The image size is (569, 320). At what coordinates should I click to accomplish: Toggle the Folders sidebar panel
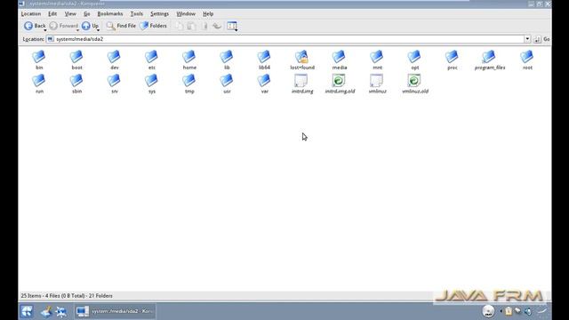coord(154,26)
